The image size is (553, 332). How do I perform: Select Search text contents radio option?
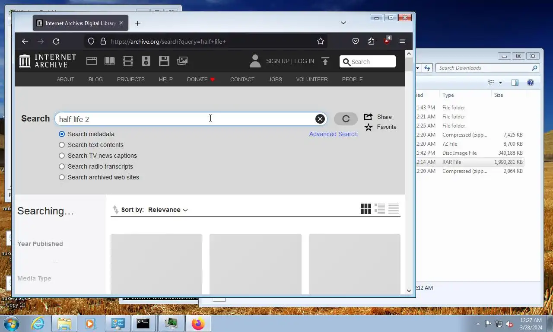click(62, 145)
